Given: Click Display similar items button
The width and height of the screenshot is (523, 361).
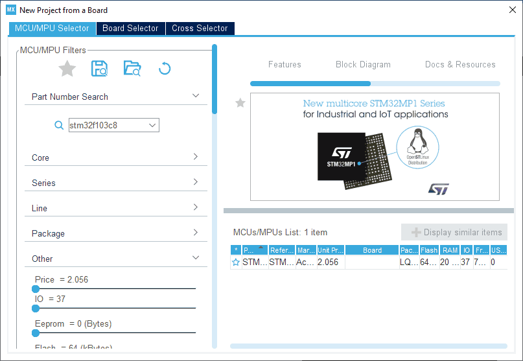Looking at the screenshot, I should click(x=454, y=232).
